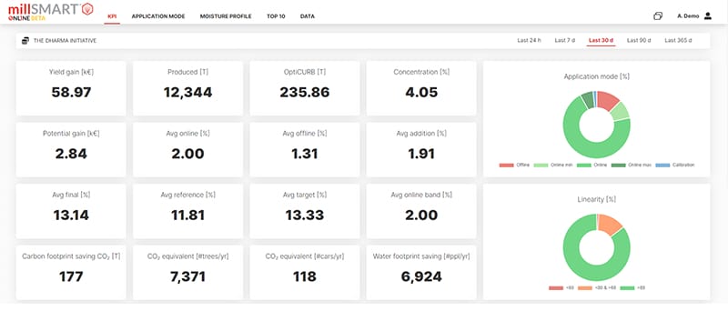Screen dimensions: 728x331
Task: Click the Water footprint saving value 6,924
Action: (x=421, y=276)
